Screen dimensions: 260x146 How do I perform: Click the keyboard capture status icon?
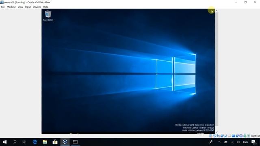[248, 136]
